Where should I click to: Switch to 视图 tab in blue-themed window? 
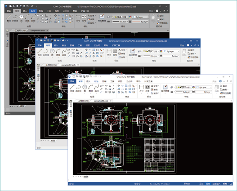point(88,45)
